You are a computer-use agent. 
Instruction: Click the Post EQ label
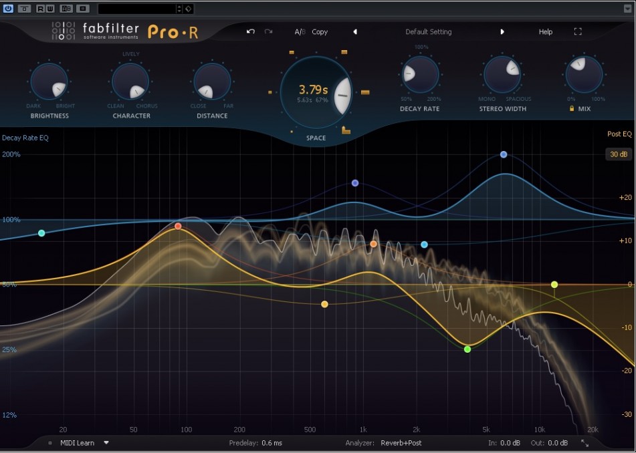[x=619, y=134]
